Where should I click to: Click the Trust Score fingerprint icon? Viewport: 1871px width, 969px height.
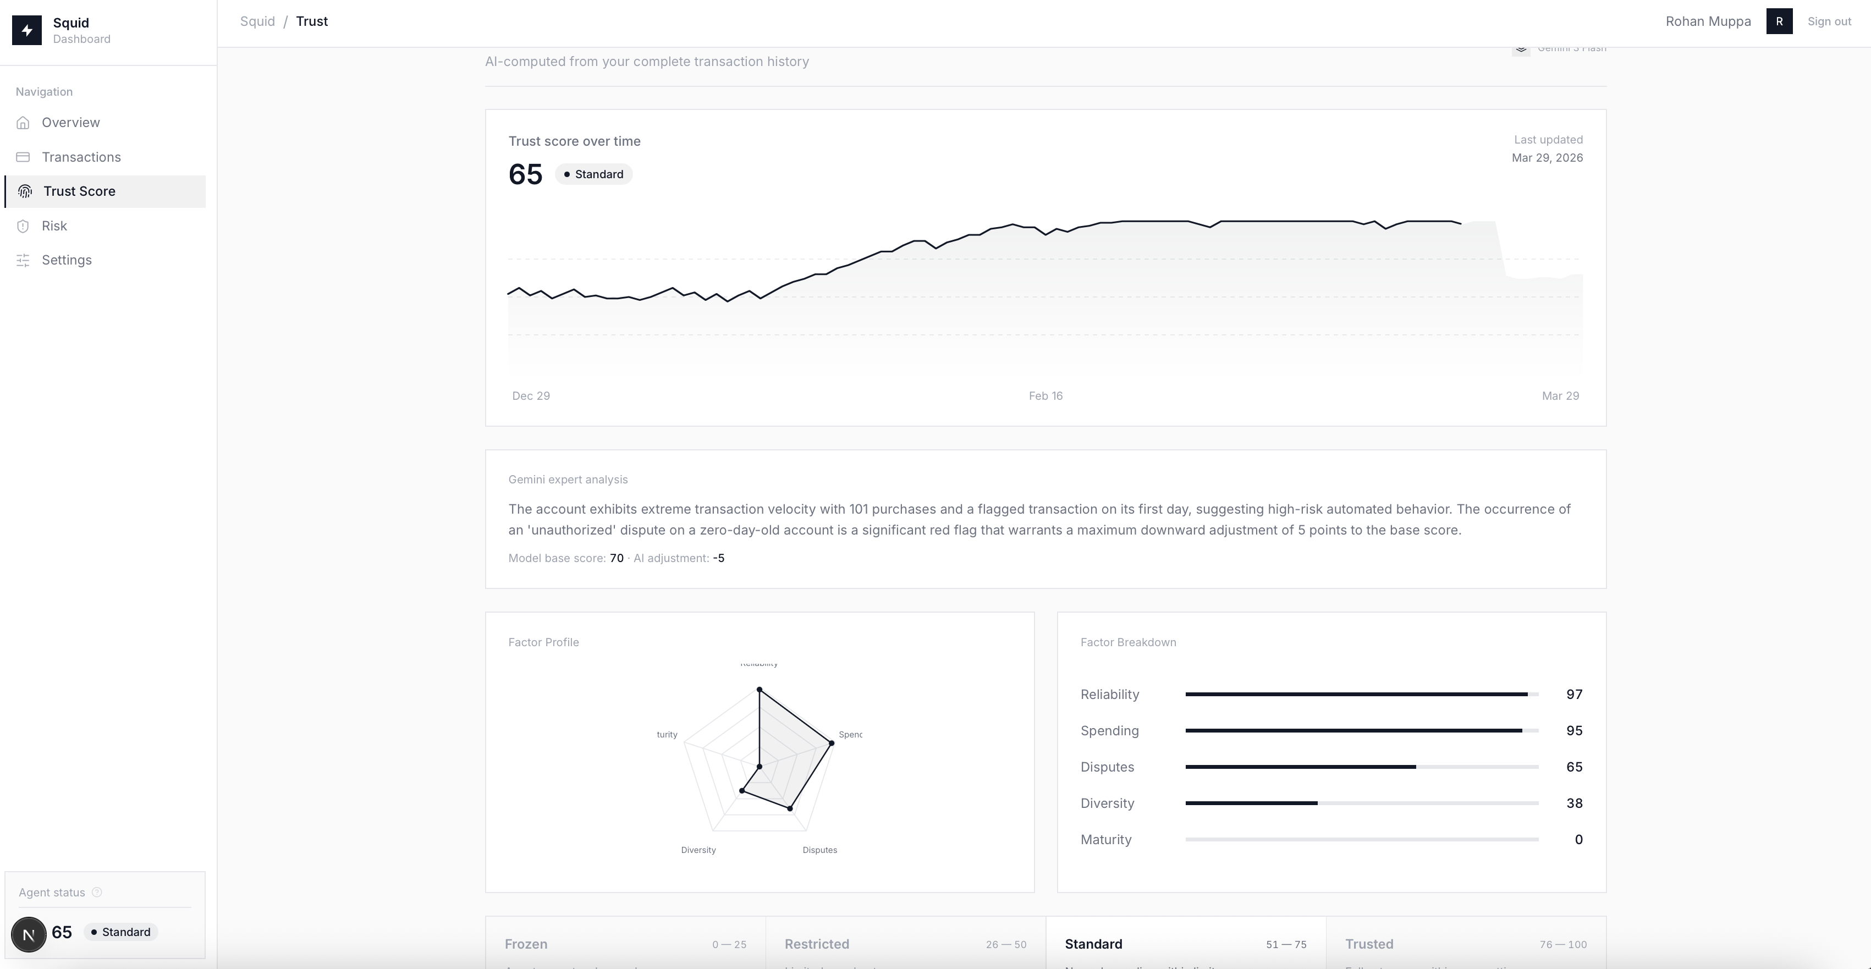(25, 192)
